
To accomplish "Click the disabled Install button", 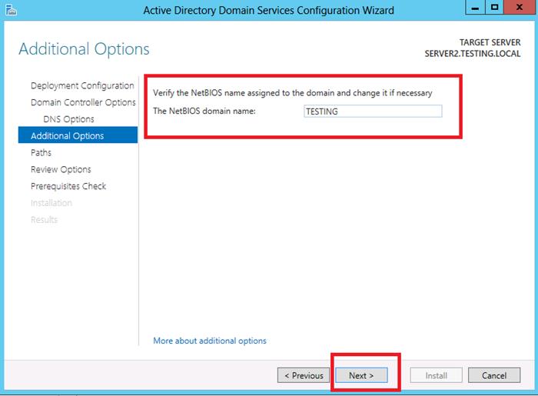I will coord(436,375).
